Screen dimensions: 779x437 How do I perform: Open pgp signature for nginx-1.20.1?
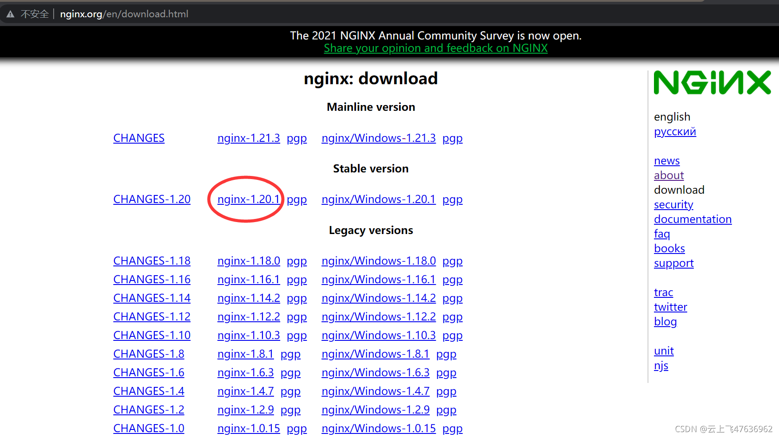[297, 200]
